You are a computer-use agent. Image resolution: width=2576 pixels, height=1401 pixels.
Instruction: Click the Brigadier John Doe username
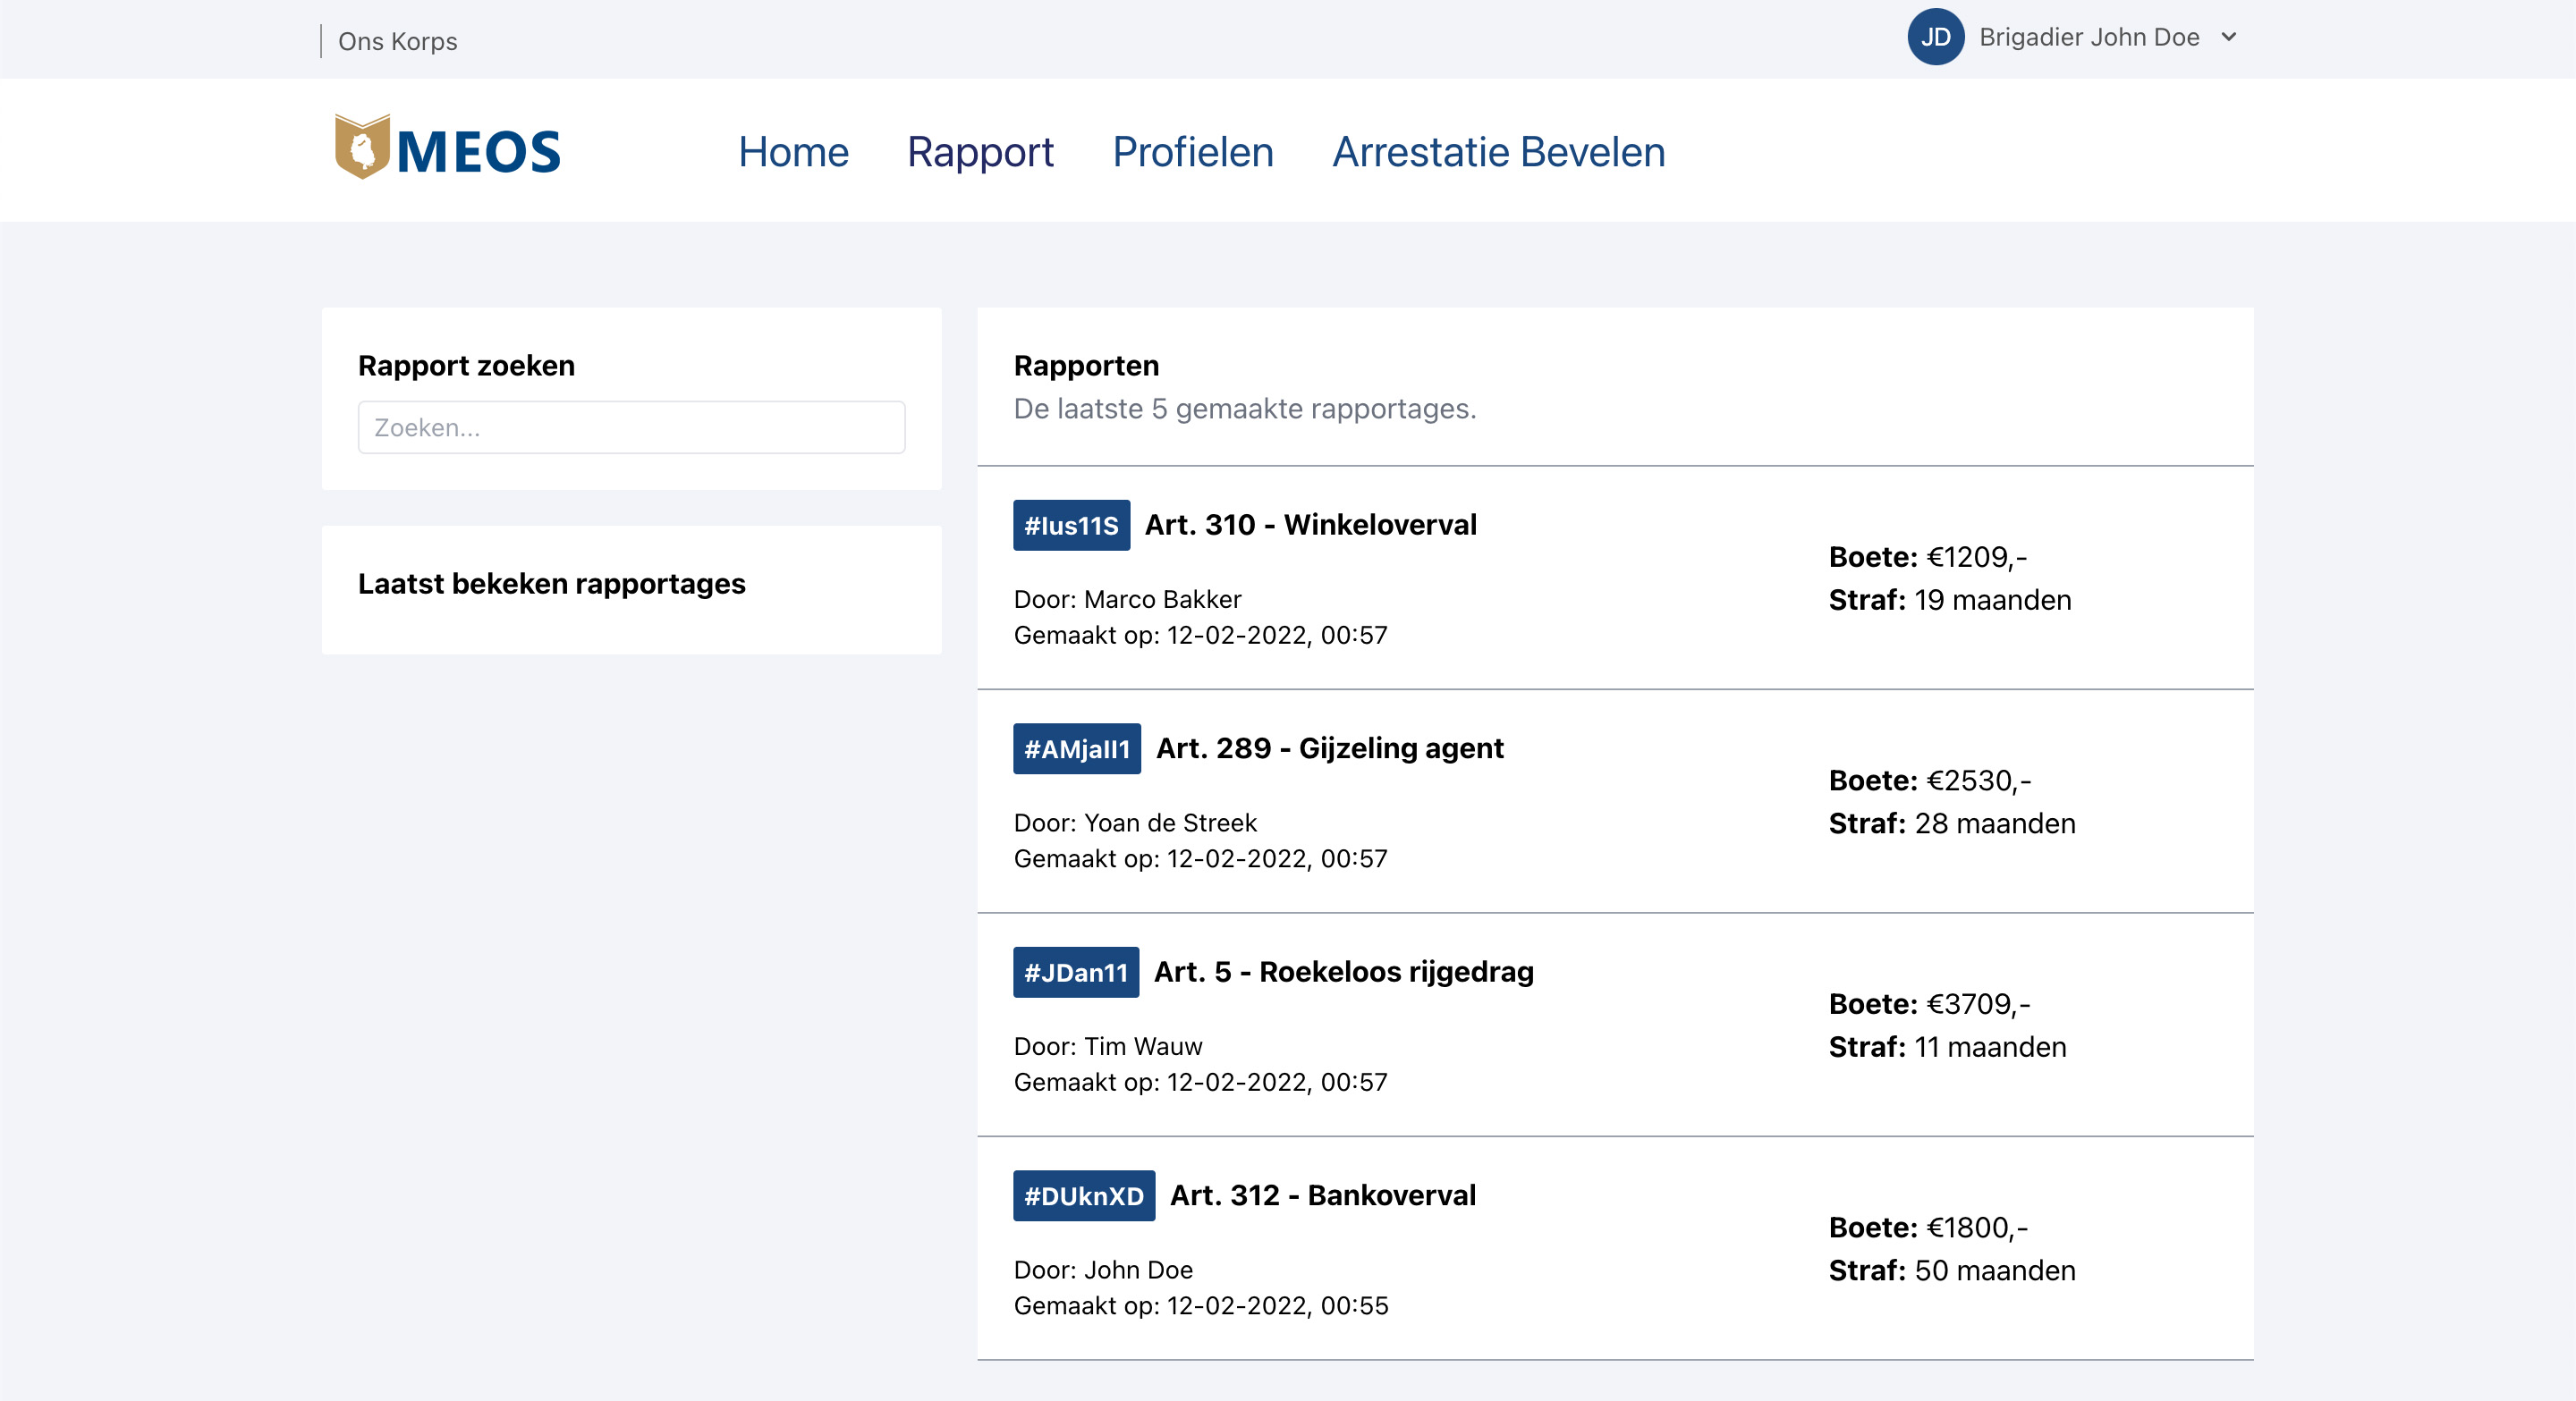click(x=2088, y=37)
